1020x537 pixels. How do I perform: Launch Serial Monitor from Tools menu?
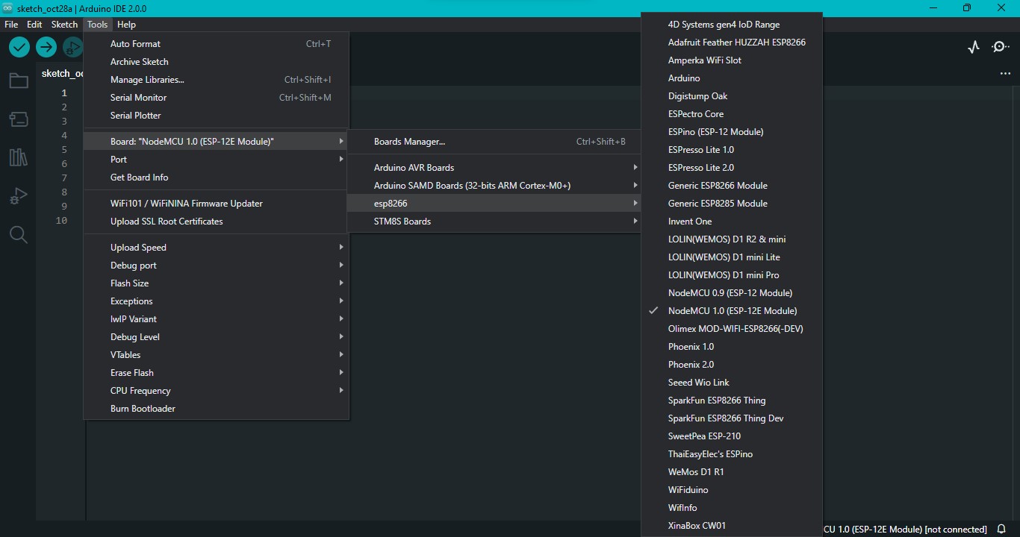217,98
